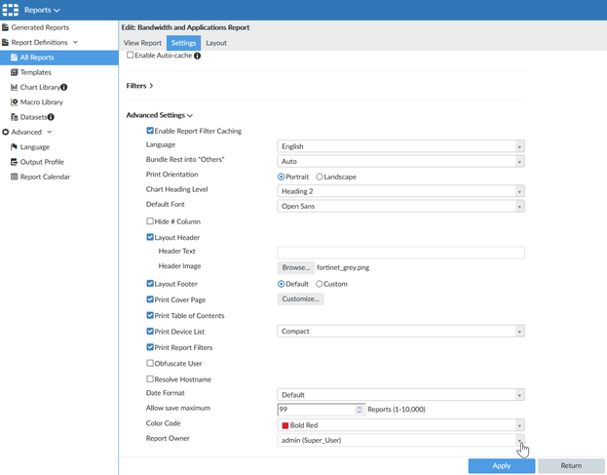
Task: Click Browse for Header Image
Action: point(295,267)
